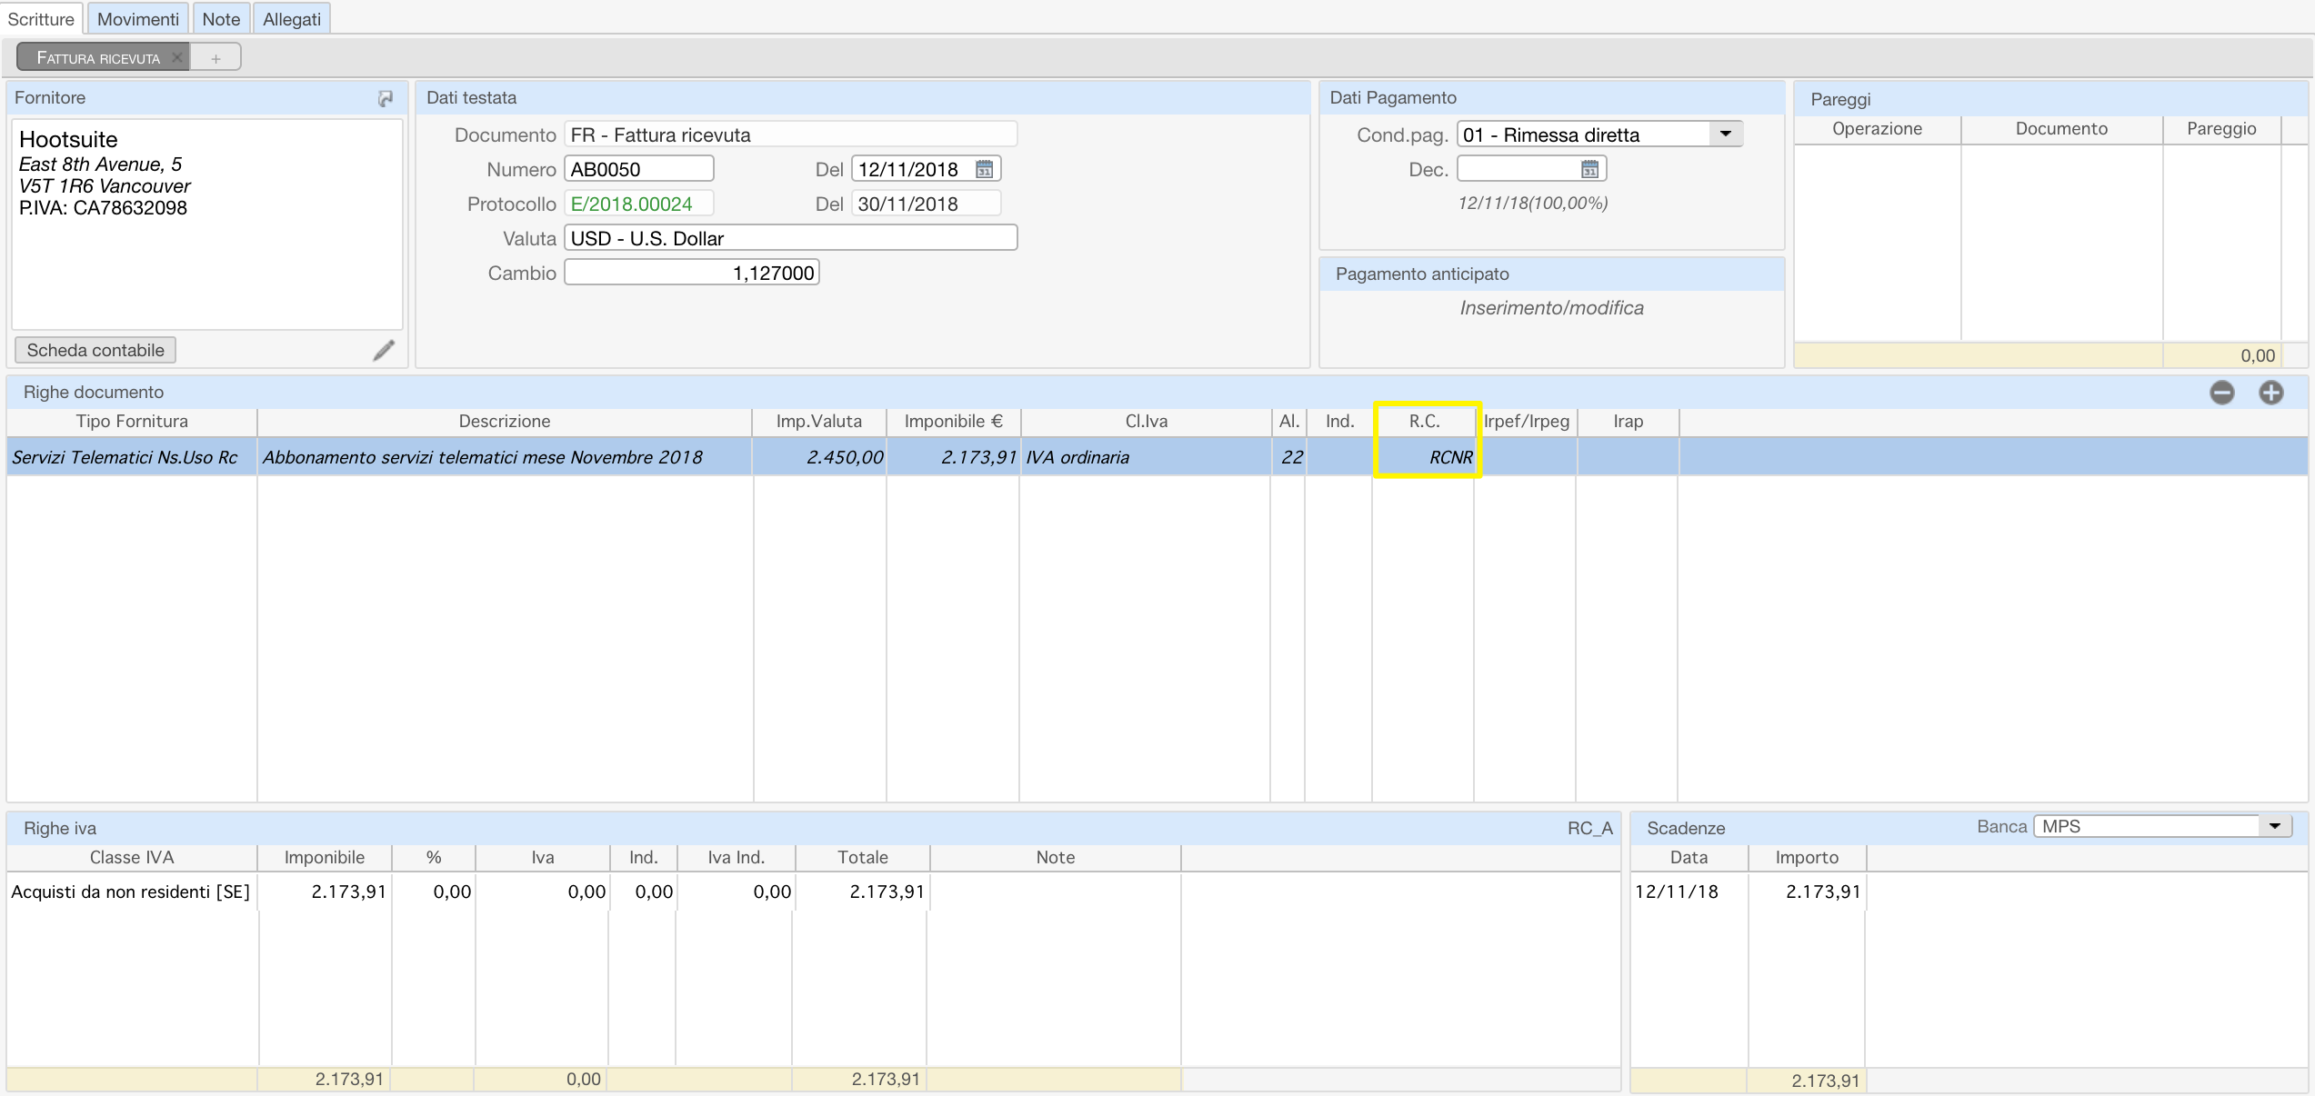Click supplier name Hootsuite

point(68,140)
